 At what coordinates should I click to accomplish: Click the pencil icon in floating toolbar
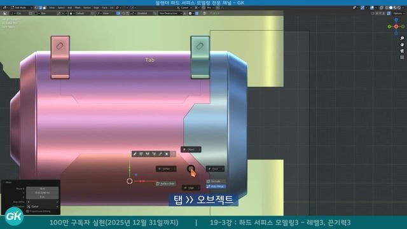[x=134, y=154]
